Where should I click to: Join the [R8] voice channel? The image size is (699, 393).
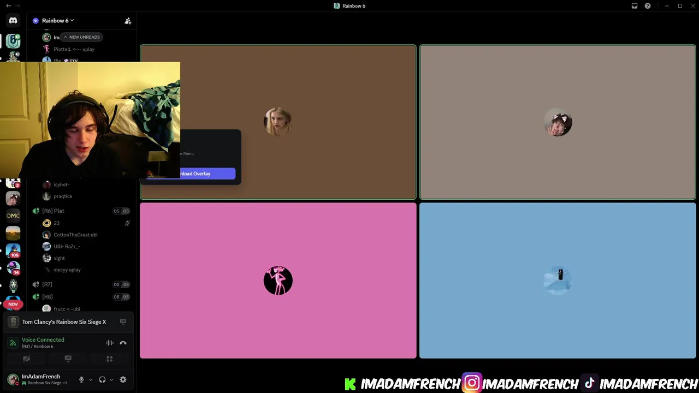pos(47,297)
